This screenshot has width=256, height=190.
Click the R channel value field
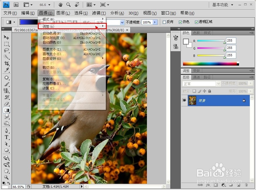pos(231,40)
